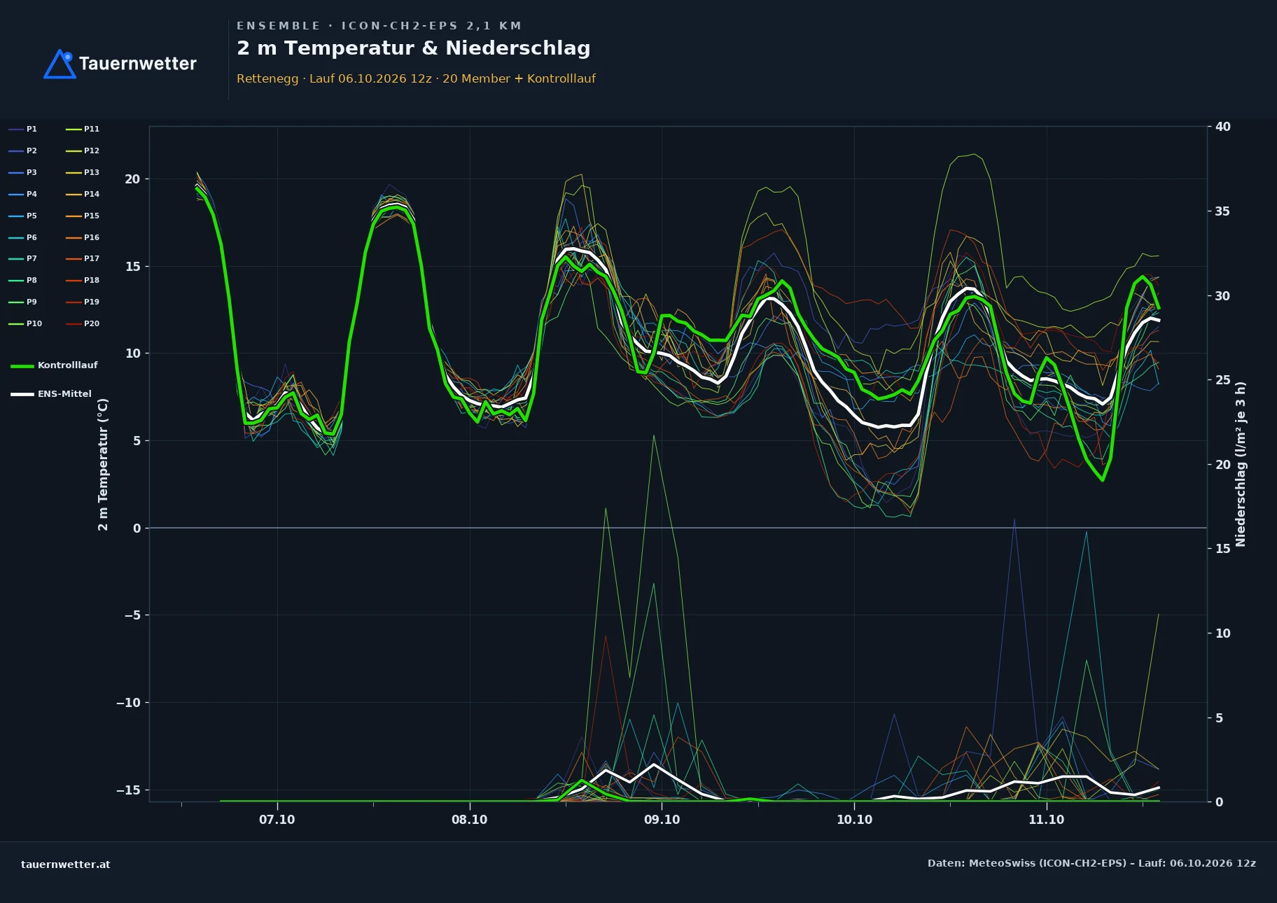Select the P1 legend entry
1277x903 pixels.
pyautogui.click(x=22, y=129)
